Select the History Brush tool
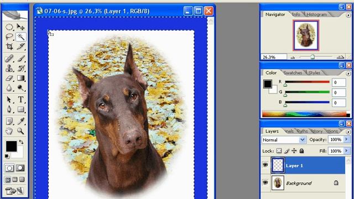354x199 pixels. tap(21, 68)
